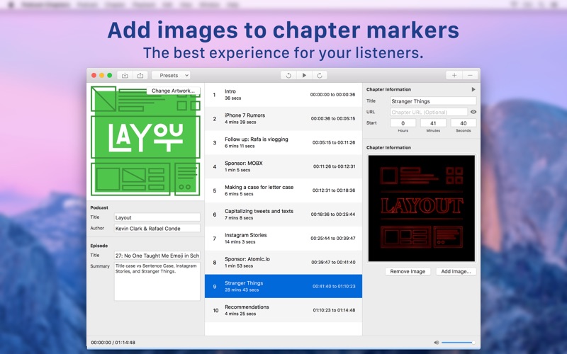This screenshot has width=567, height=354.
Task: Click the podcast Title field containing Layout
Action: pyautogui.click(x=157, y=217)
